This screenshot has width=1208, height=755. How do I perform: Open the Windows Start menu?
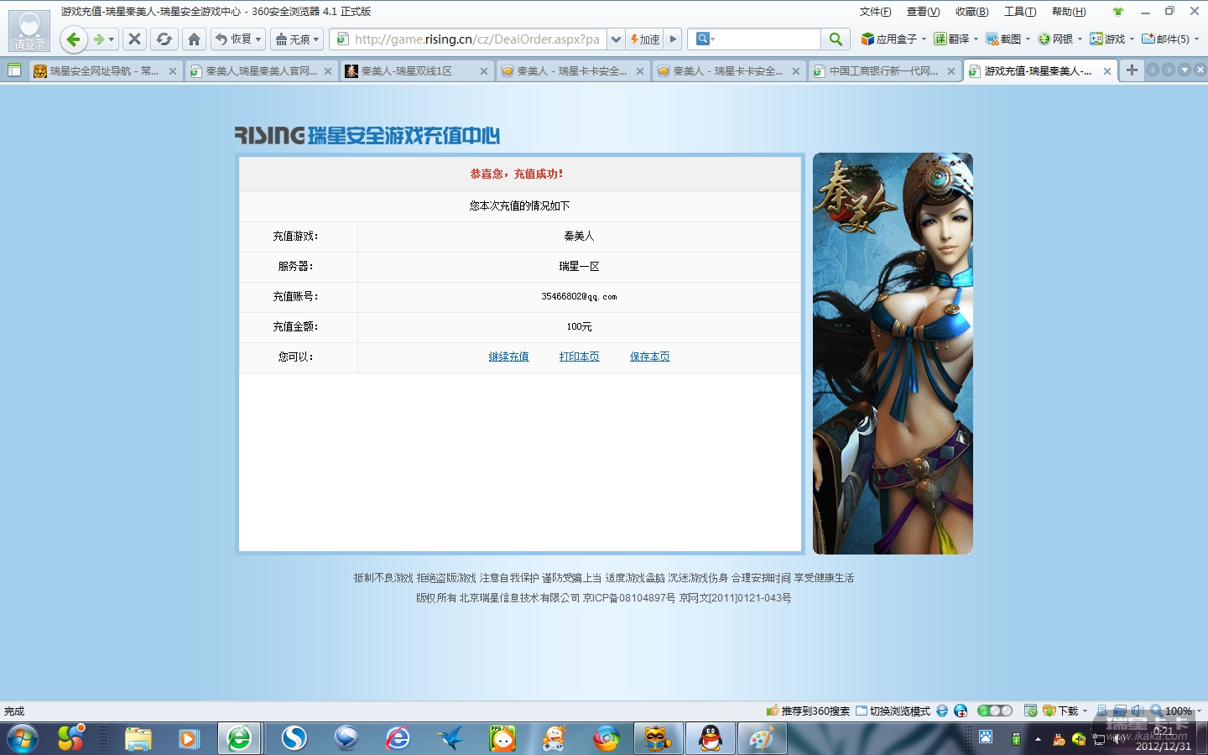(x=23, y=739)
